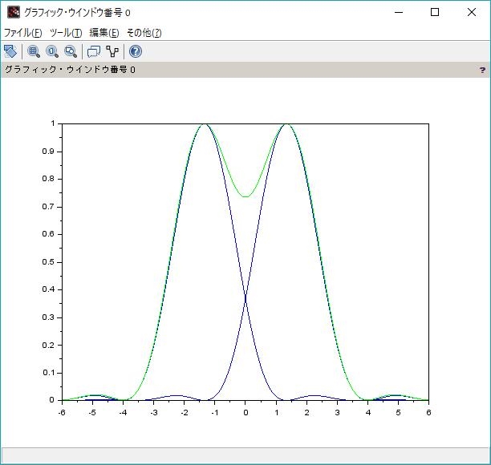Click the x-axis label 4

coord(368,412)
